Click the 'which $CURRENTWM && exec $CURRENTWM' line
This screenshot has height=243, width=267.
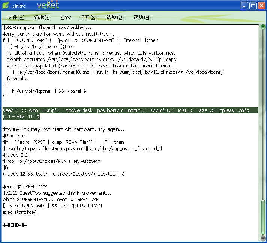(x=51, y=200)
